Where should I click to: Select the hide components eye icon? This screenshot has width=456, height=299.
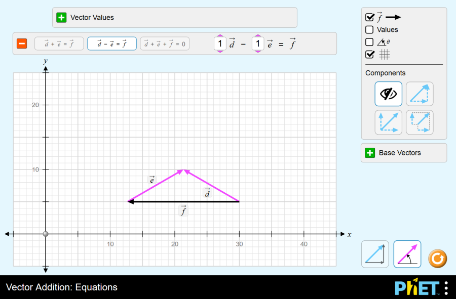389,94
